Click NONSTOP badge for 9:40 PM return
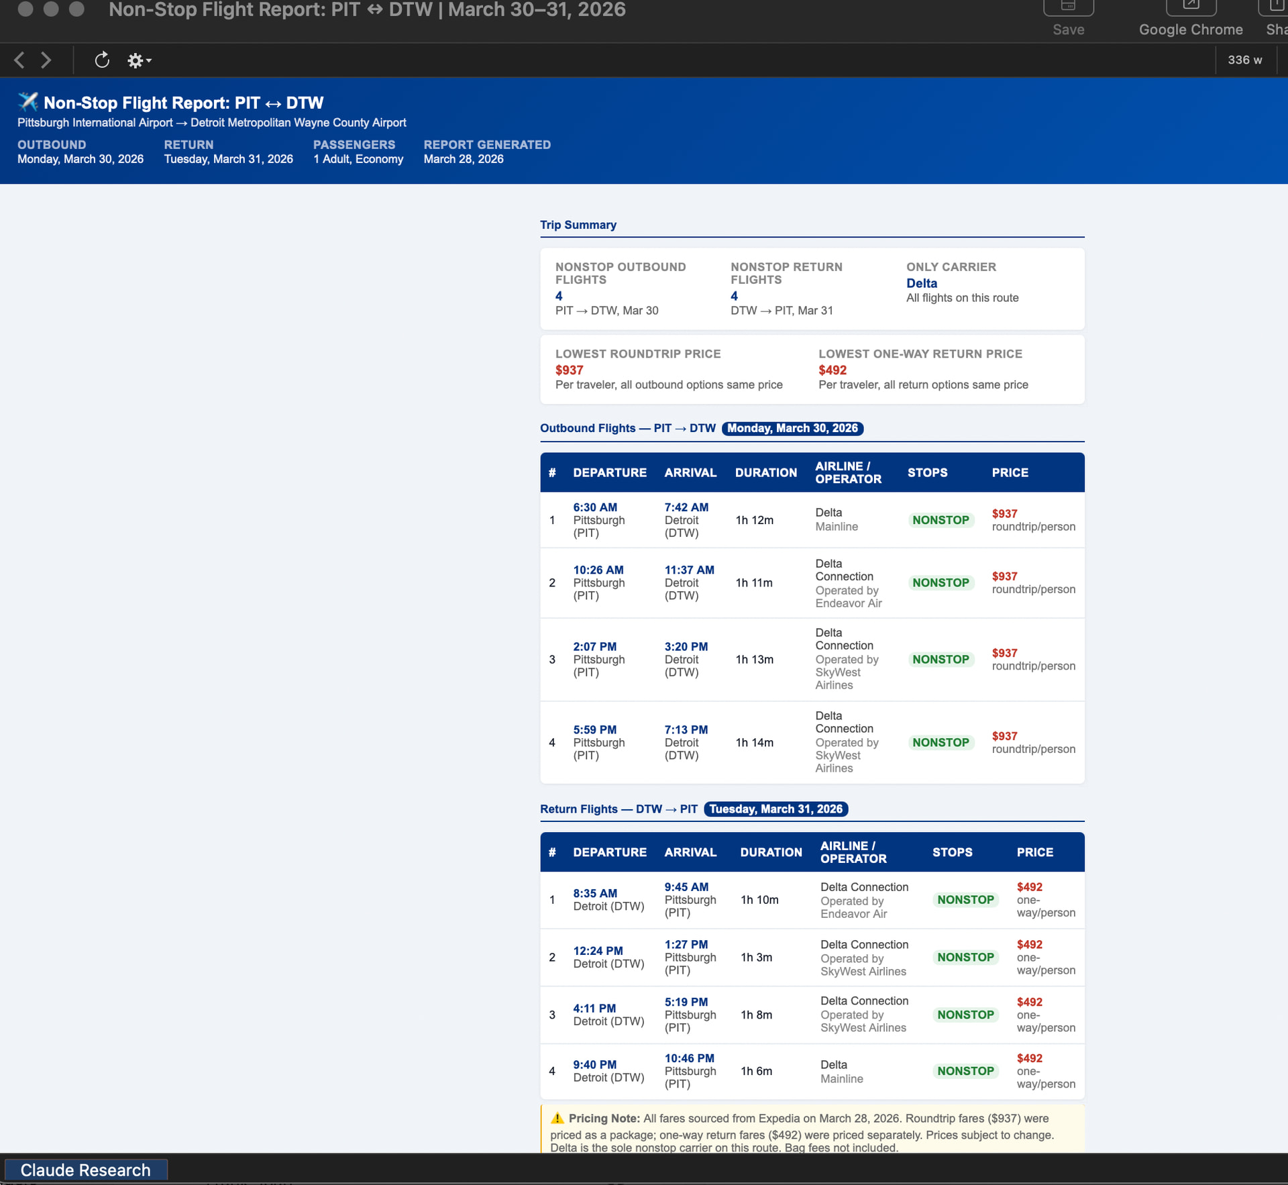1288x1185 pixels. click(x=965, y=1071)
